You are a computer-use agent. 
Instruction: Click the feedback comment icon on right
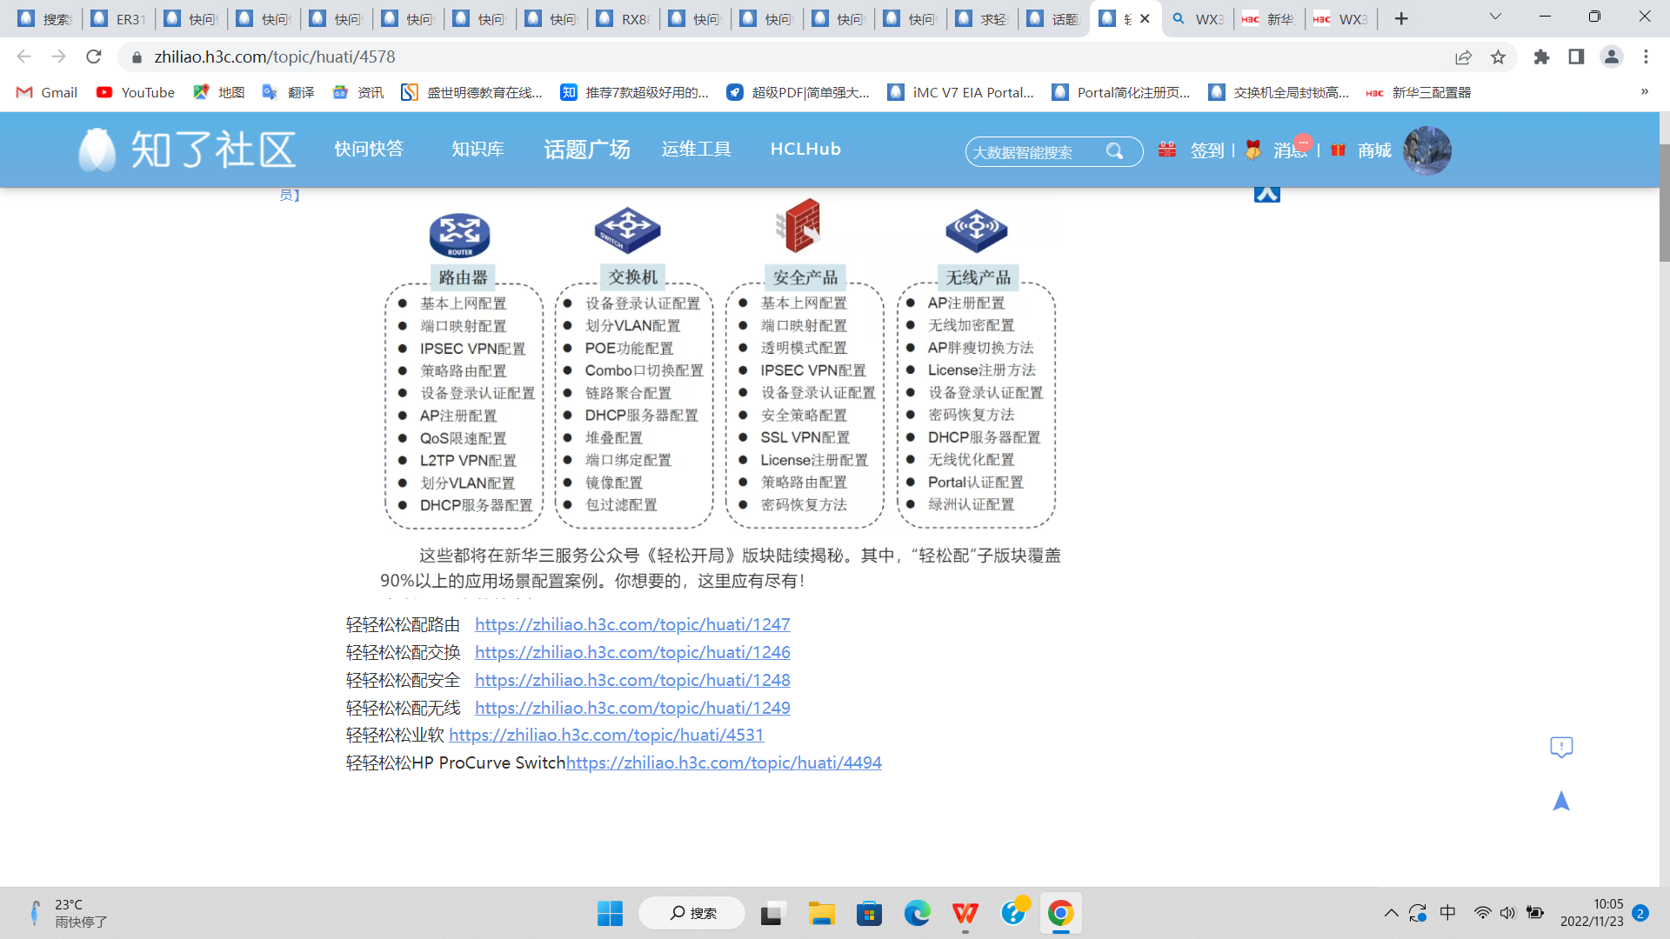[1561, 747]
